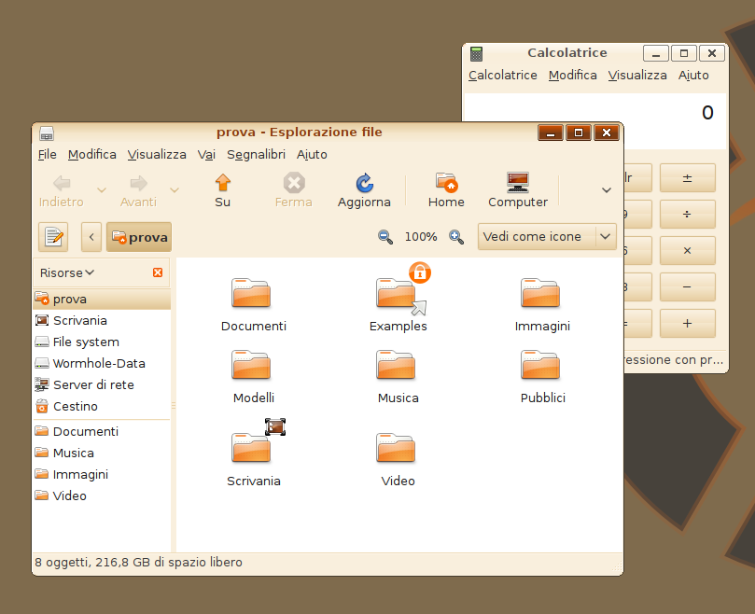Open the Visualizza menu in Calcolatrice
755x614 pixels.
point(637,76)
